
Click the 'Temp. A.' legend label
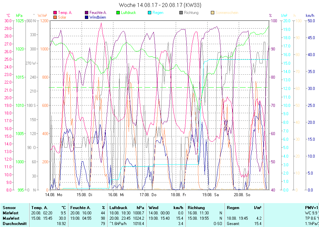(x=65, y=13)
